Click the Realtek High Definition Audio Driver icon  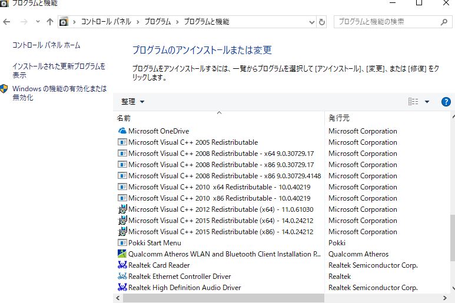pos(122,288)
